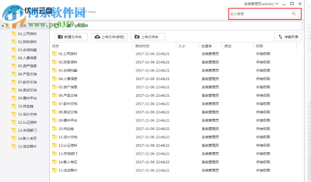Click folder icon of 06.产品文档 list row

[x=54, y=95]
